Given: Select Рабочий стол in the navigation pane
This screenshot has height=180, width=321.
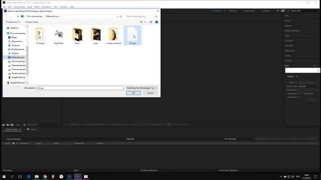Looking at the screenshot, I should (16, 57).
